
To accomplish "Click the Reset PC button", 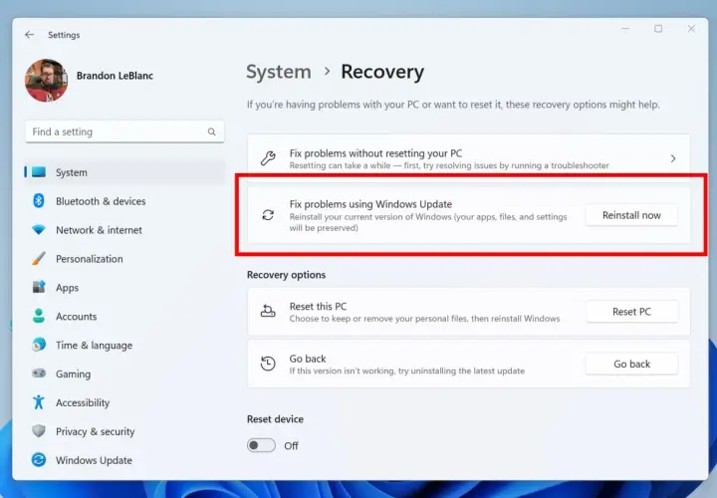I will [631, 312].
